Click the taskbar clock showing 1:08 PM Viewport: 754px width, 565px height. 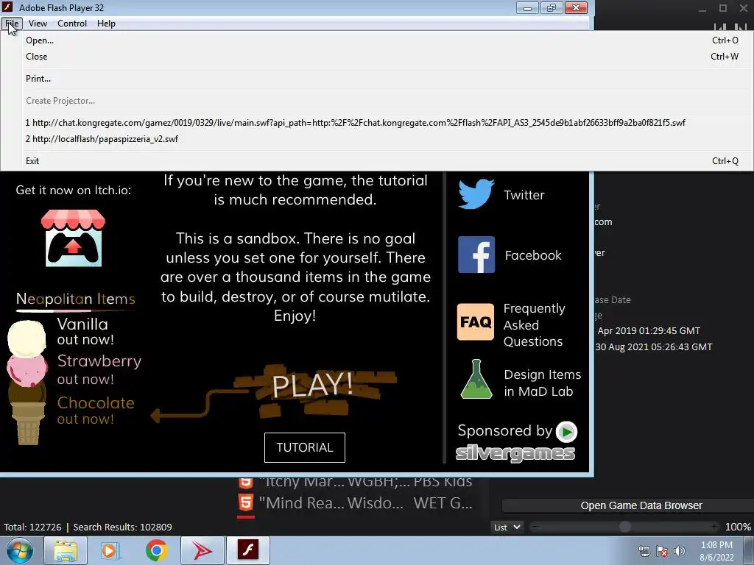pos(716,551)
